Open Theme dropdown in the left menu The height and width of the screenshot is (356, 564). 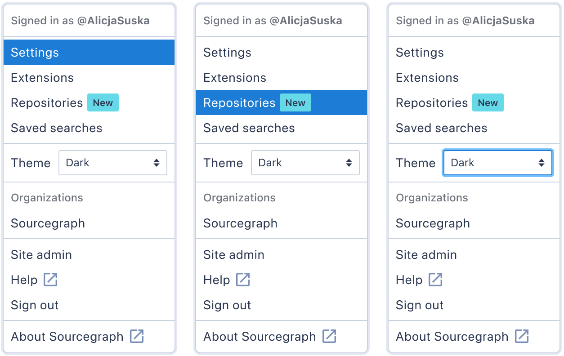[113, 163]
